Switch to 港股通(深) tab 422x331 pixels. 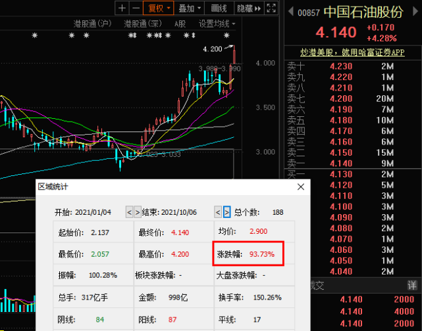143,24
